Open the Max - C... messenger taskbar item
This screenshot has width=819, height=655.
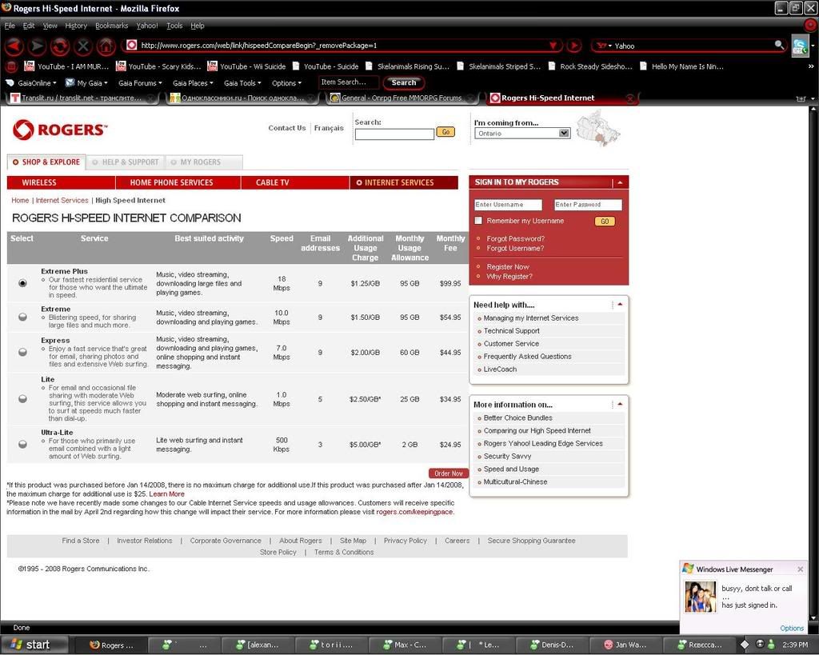pos(406,645)
